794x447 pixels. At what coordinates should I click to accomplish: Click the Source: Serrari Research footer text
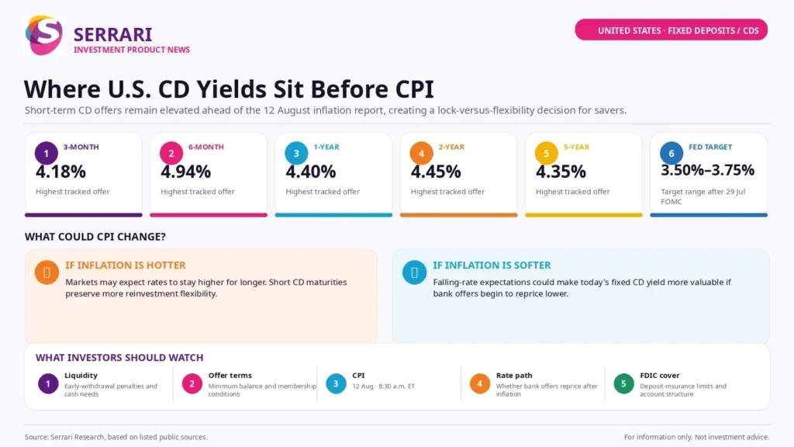116,437
